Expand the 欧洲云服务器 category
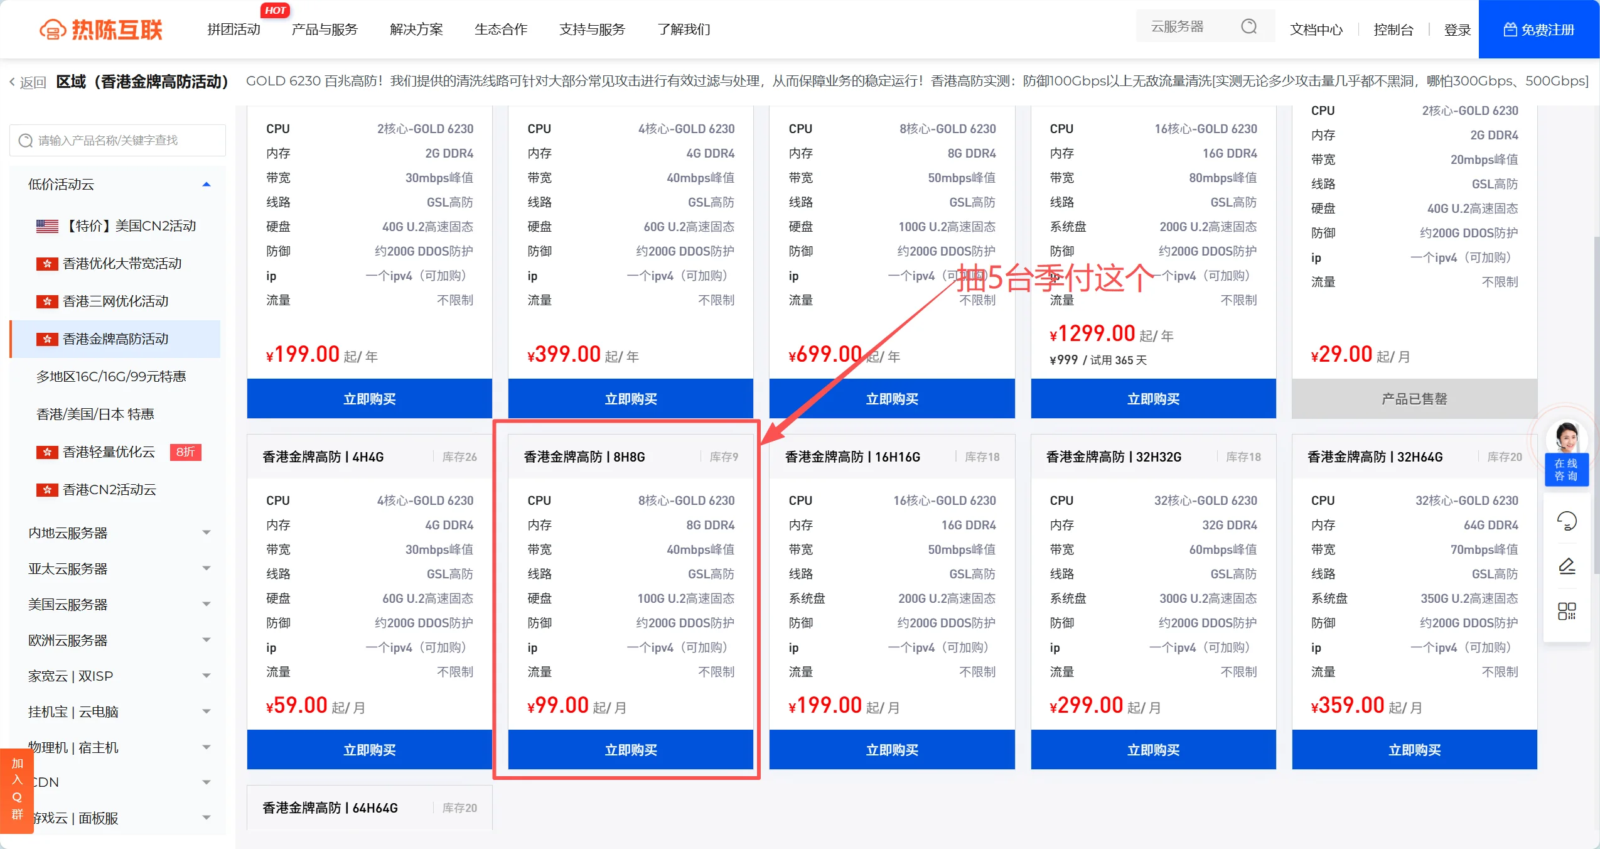Viewport: 1600px width, 849px height. (x=206, y=640)
